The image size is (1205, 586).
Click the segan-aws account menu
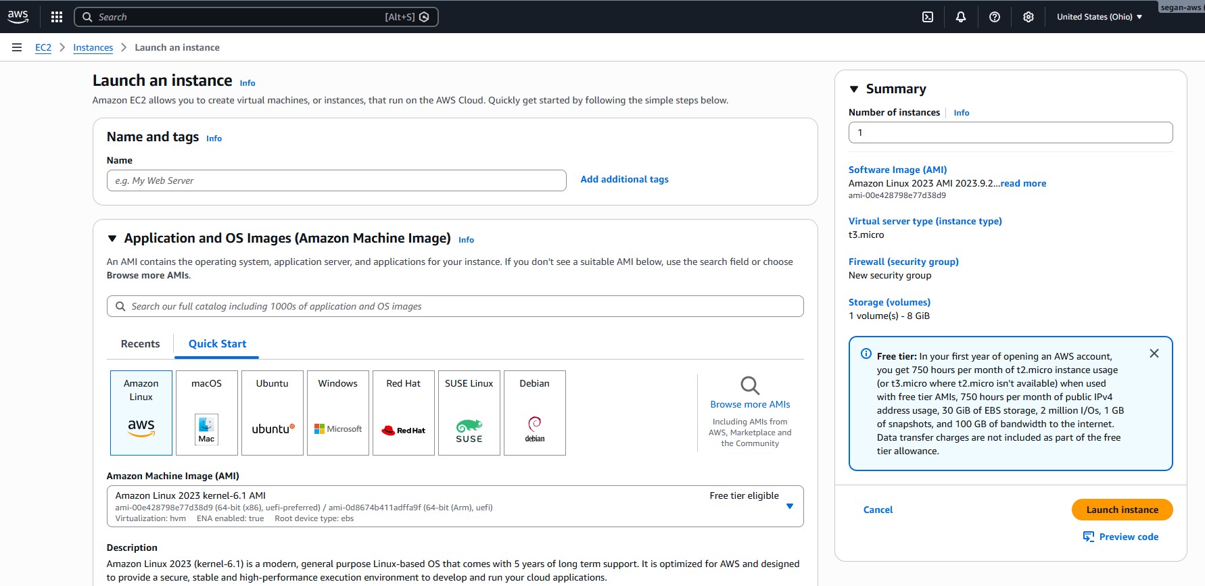(1181, 7)
